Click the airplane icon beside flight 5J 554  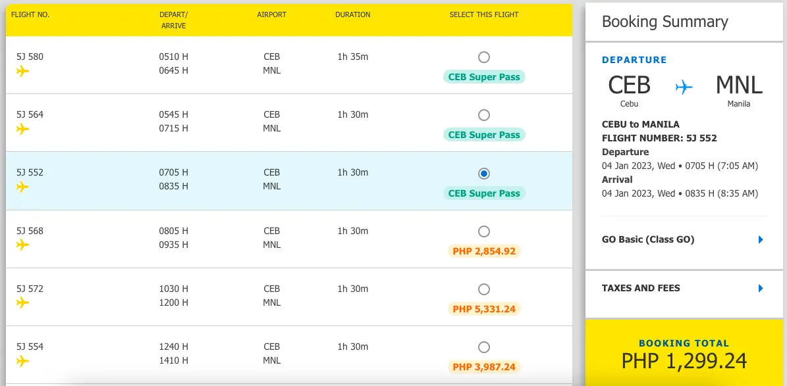coord(23,360)
